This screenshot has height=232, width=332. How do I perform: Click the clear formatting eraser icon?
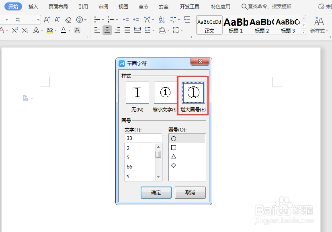pyautogui.click(x=68, y=20)
